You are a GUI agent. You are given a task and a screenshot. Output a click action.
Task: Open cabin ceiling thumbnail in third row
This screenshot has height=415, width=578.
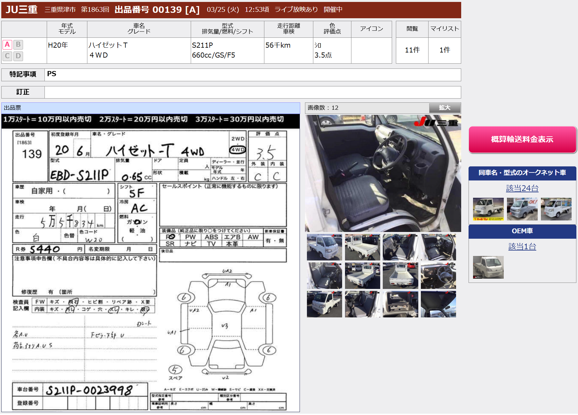coord(438,304)
